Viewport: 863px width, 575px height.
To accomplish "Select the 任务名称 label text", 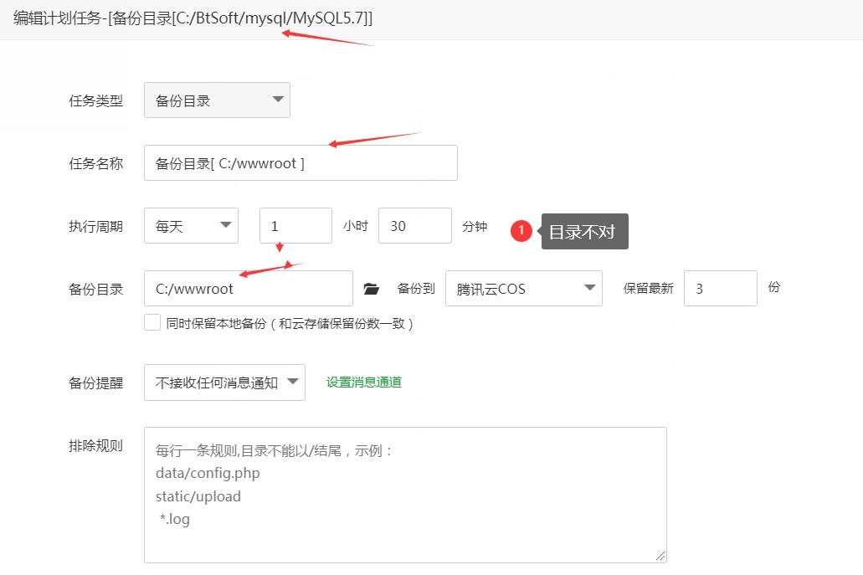I will point(95,163).
